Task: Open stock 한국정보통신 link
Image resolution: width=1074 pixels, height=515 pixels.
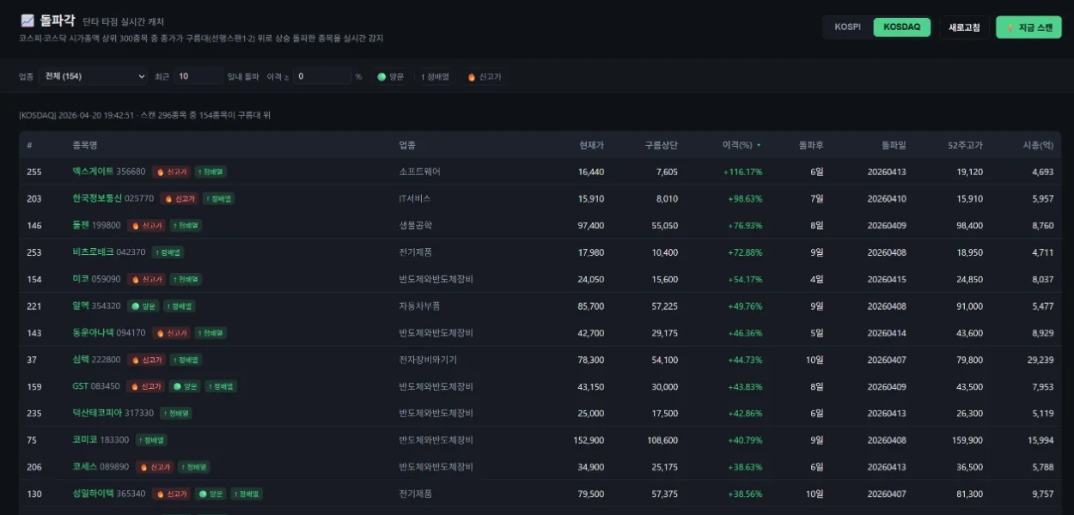Action: point(97,198)
